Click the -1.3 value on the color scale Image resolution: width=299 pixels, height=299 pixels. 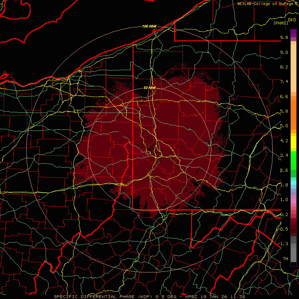tap(283, 244)
